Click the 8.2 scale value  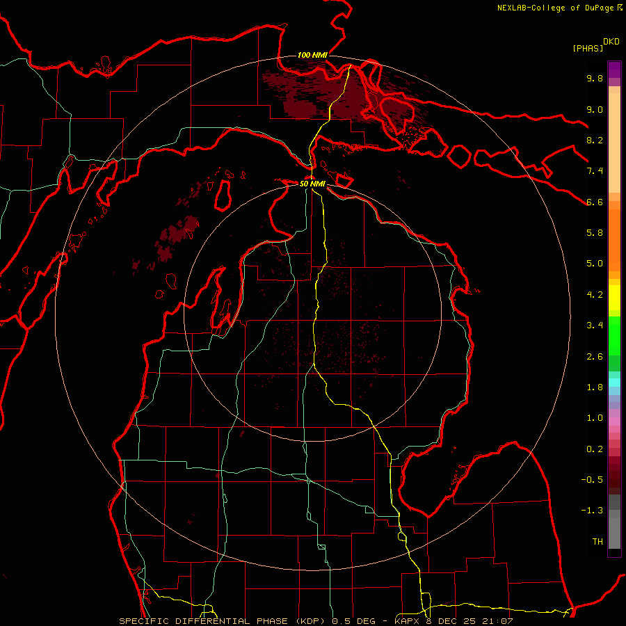click(595, 140)
